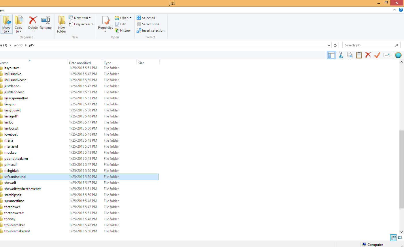Expand the Easy access dropdown
Image resolution: width=404 pixels, height=247 pixels.
(x=92, y=24)
